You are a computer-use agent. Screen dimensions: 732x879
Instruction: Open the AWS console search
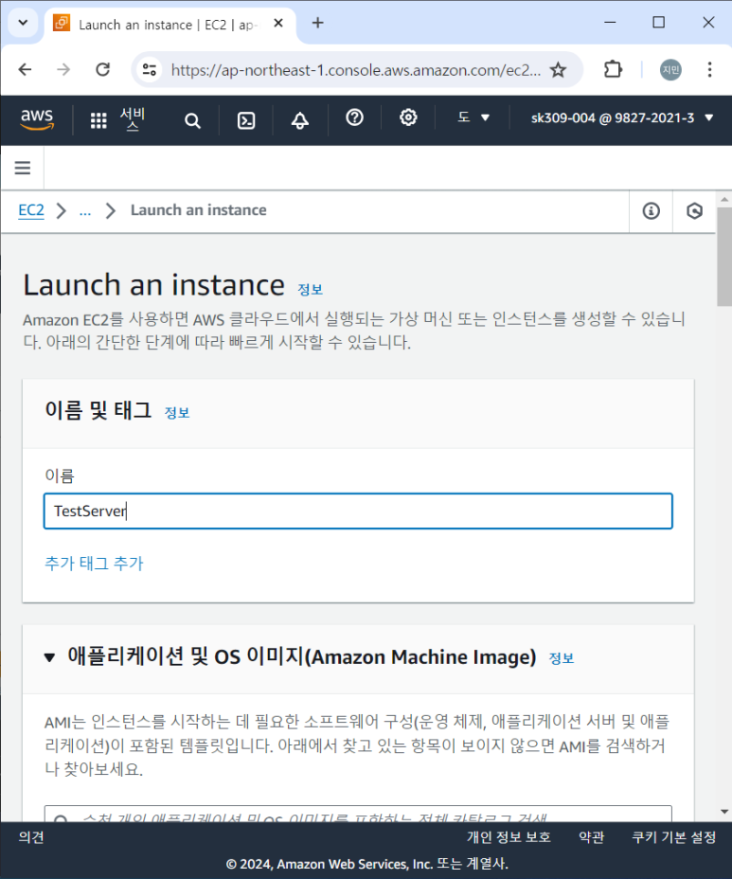[x=192, y=120]
